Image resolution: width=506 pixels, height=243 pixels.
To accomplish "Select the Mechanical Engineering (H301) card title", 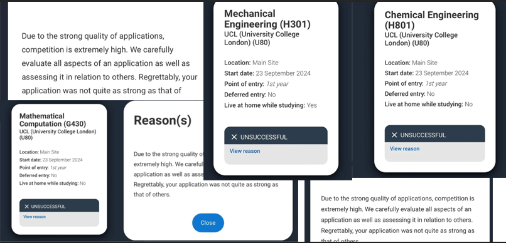I will pos(267,19).
